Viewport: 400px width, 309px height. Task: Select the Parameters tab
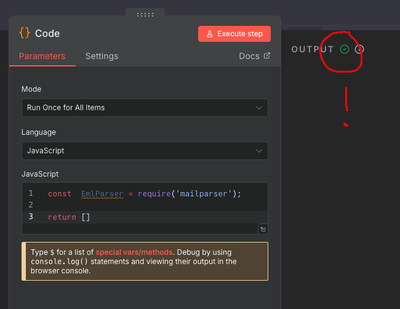pos(42,56)
